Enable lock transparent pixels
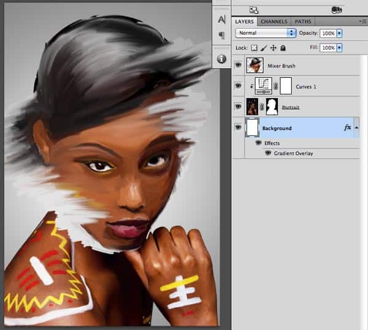 255,48
